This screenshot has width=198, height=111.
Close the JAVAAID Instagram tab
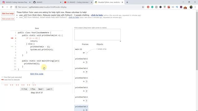tap(30, 2)
